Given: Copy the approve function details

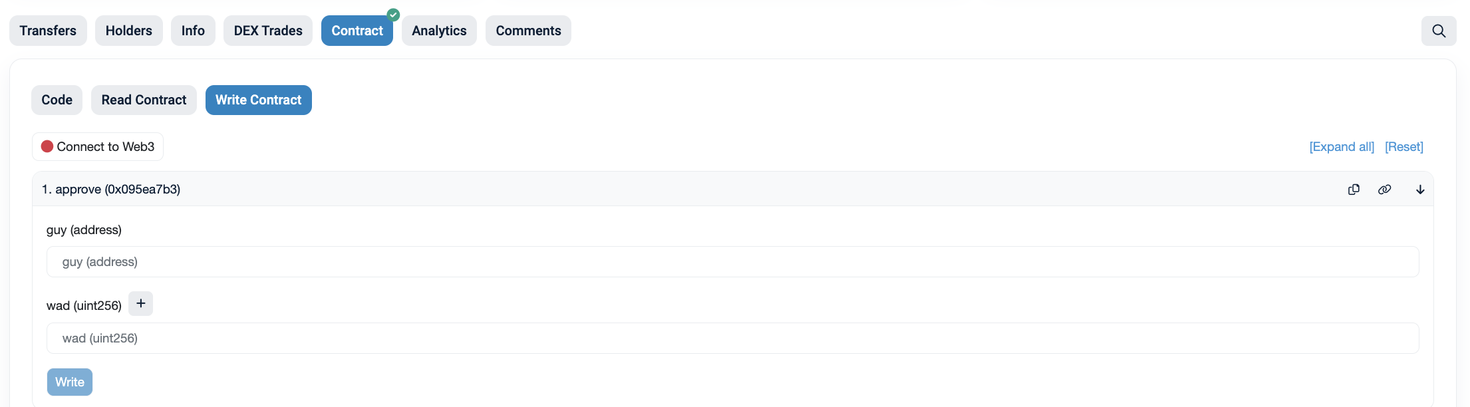Looking at the screenshot, I should click(1354, 190).
